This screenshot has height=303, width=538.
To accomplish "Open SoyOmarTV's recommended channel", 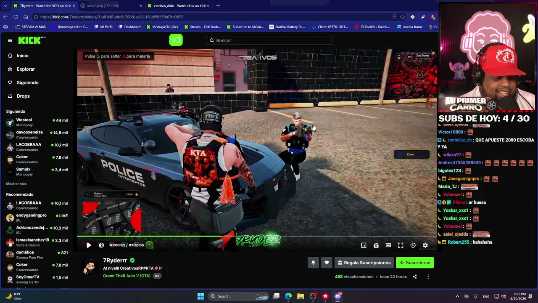I will pos(37,279).
